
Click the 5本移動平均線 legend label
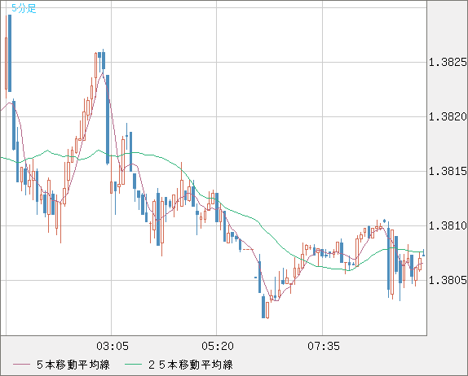click(73, 365)
